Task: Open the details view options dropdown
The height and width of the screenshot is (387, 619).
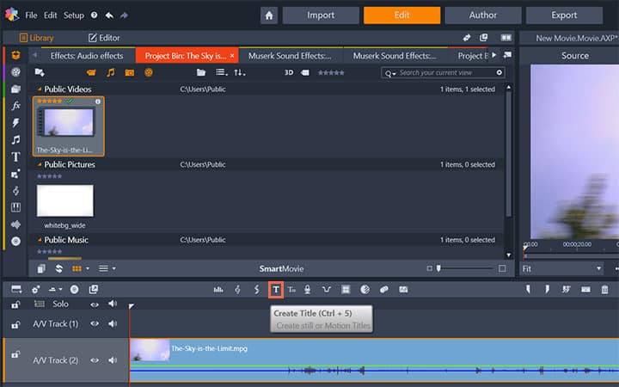Action: coord(113,268)
